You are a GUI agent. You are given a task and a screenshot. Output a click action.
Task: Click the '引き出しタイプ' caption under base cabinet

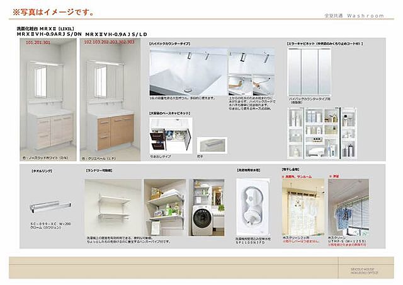[x=161, y=156]
